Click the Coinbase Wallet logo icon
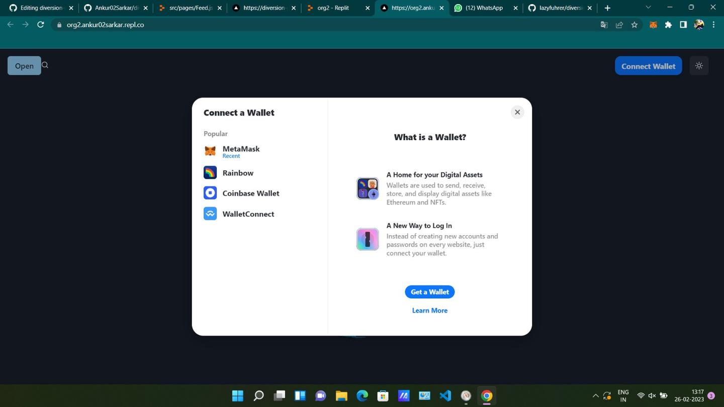The image size is (724, 407). point(210,193)
